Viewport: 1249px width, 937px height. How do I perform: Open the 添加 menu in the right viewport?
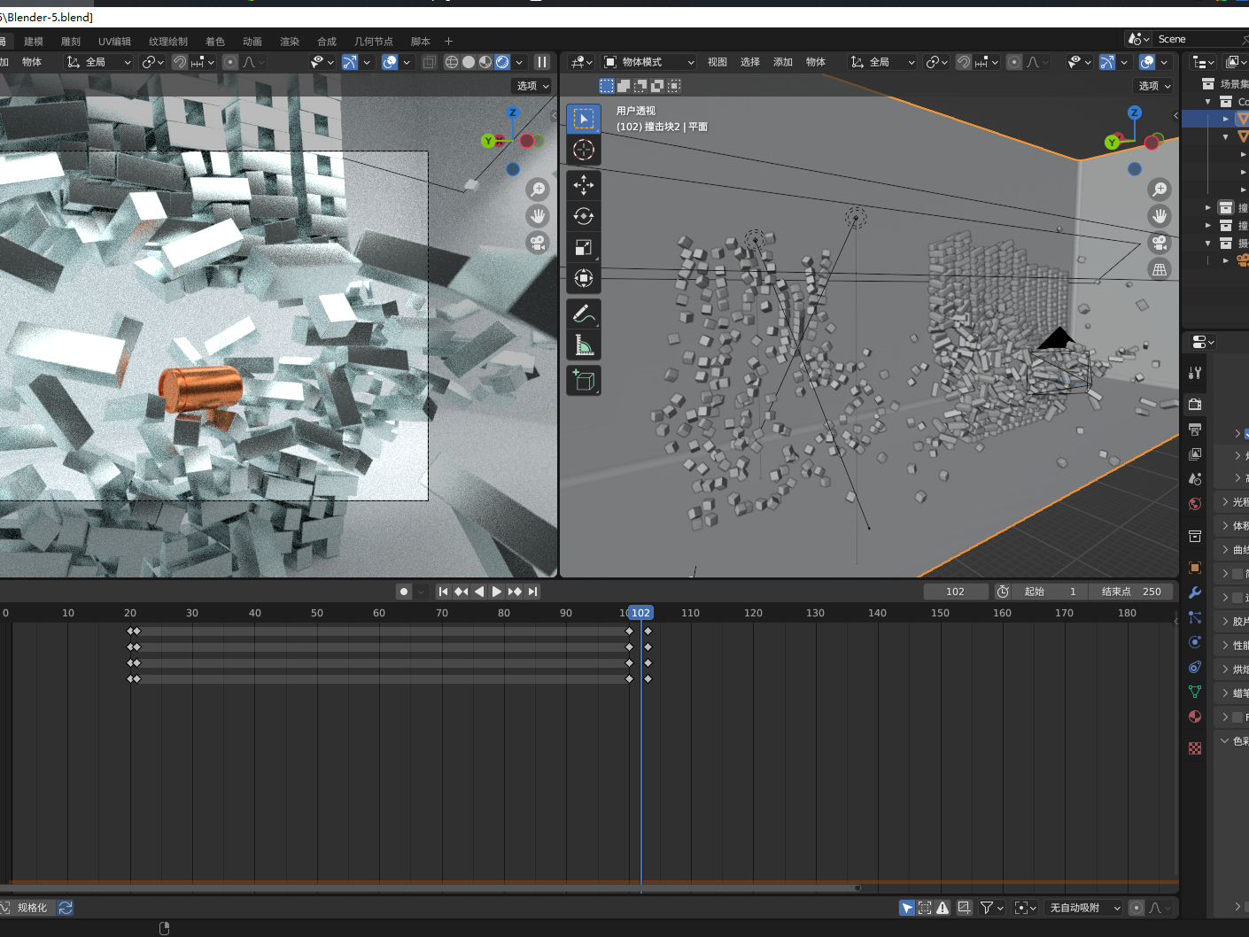[x=783, y=62]
